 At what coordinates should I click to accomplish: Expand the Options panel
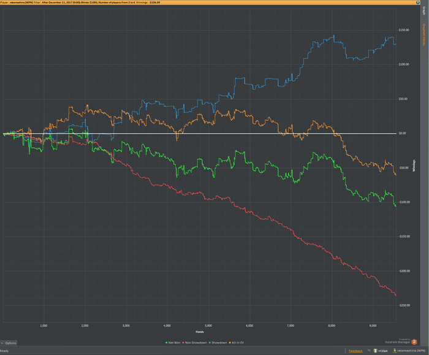click(9, 343)
